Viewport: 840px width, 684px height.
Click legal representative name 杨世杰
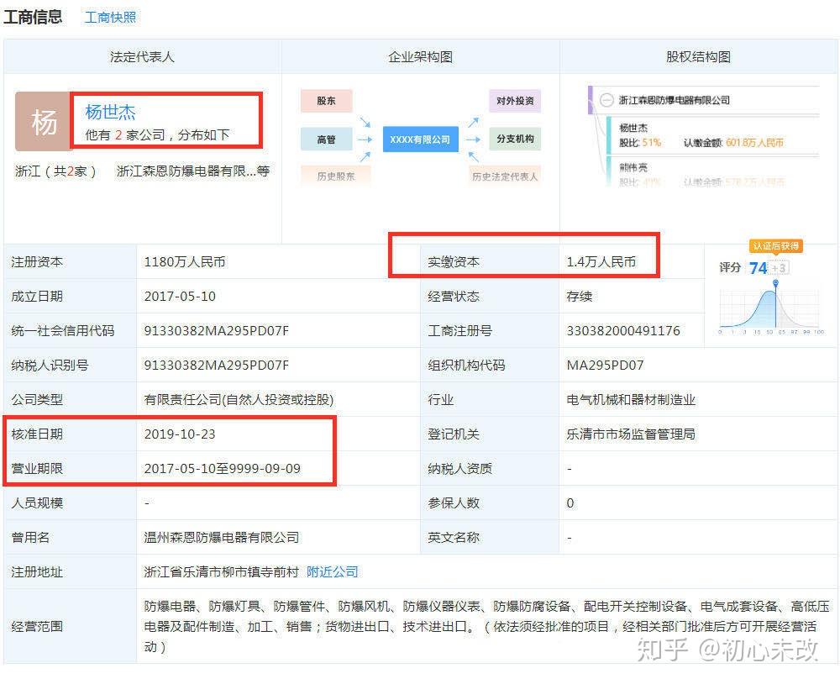tap(110, 112)
